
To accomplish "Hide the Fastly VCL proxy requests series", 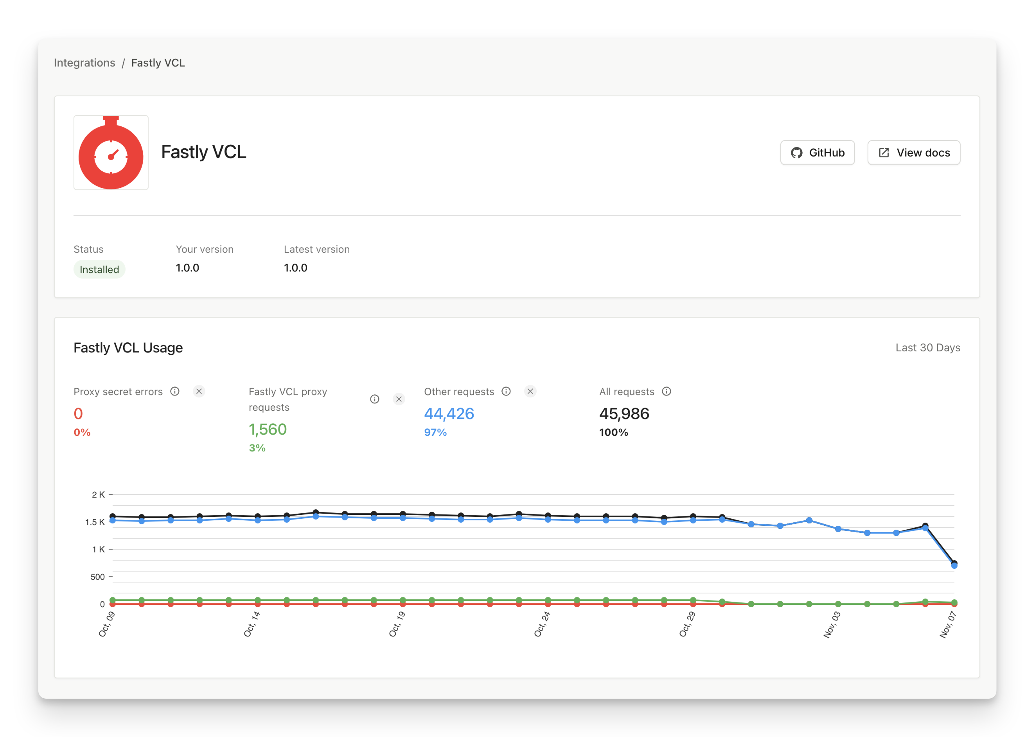I will [x=398, y=399].
